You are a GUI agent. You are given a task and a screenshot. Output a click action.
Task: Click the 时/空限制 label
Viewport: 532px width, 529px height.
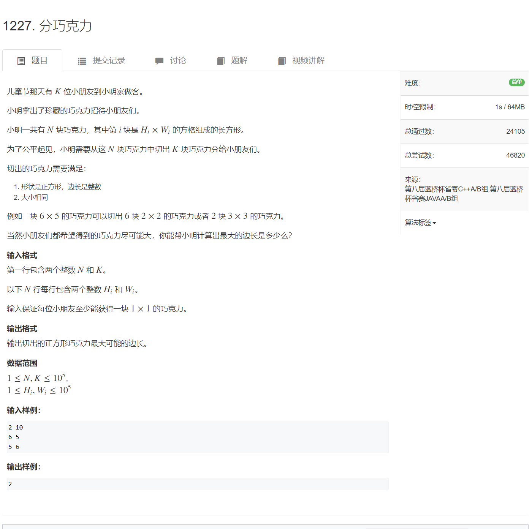pyautogui.click(x=420, y=107)
